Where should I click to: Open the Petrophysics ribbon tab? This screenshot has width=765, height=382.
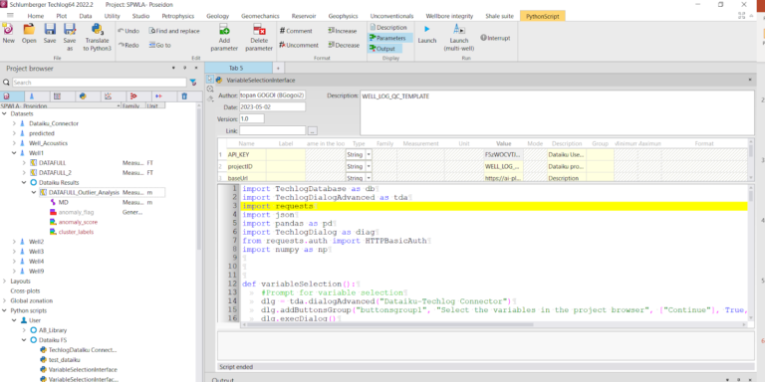pos(178,16)
